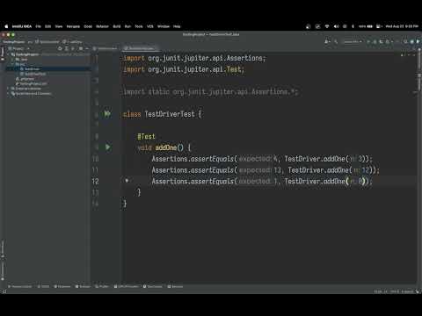Open the run configuration dropdown

click(x=353, y=42)
